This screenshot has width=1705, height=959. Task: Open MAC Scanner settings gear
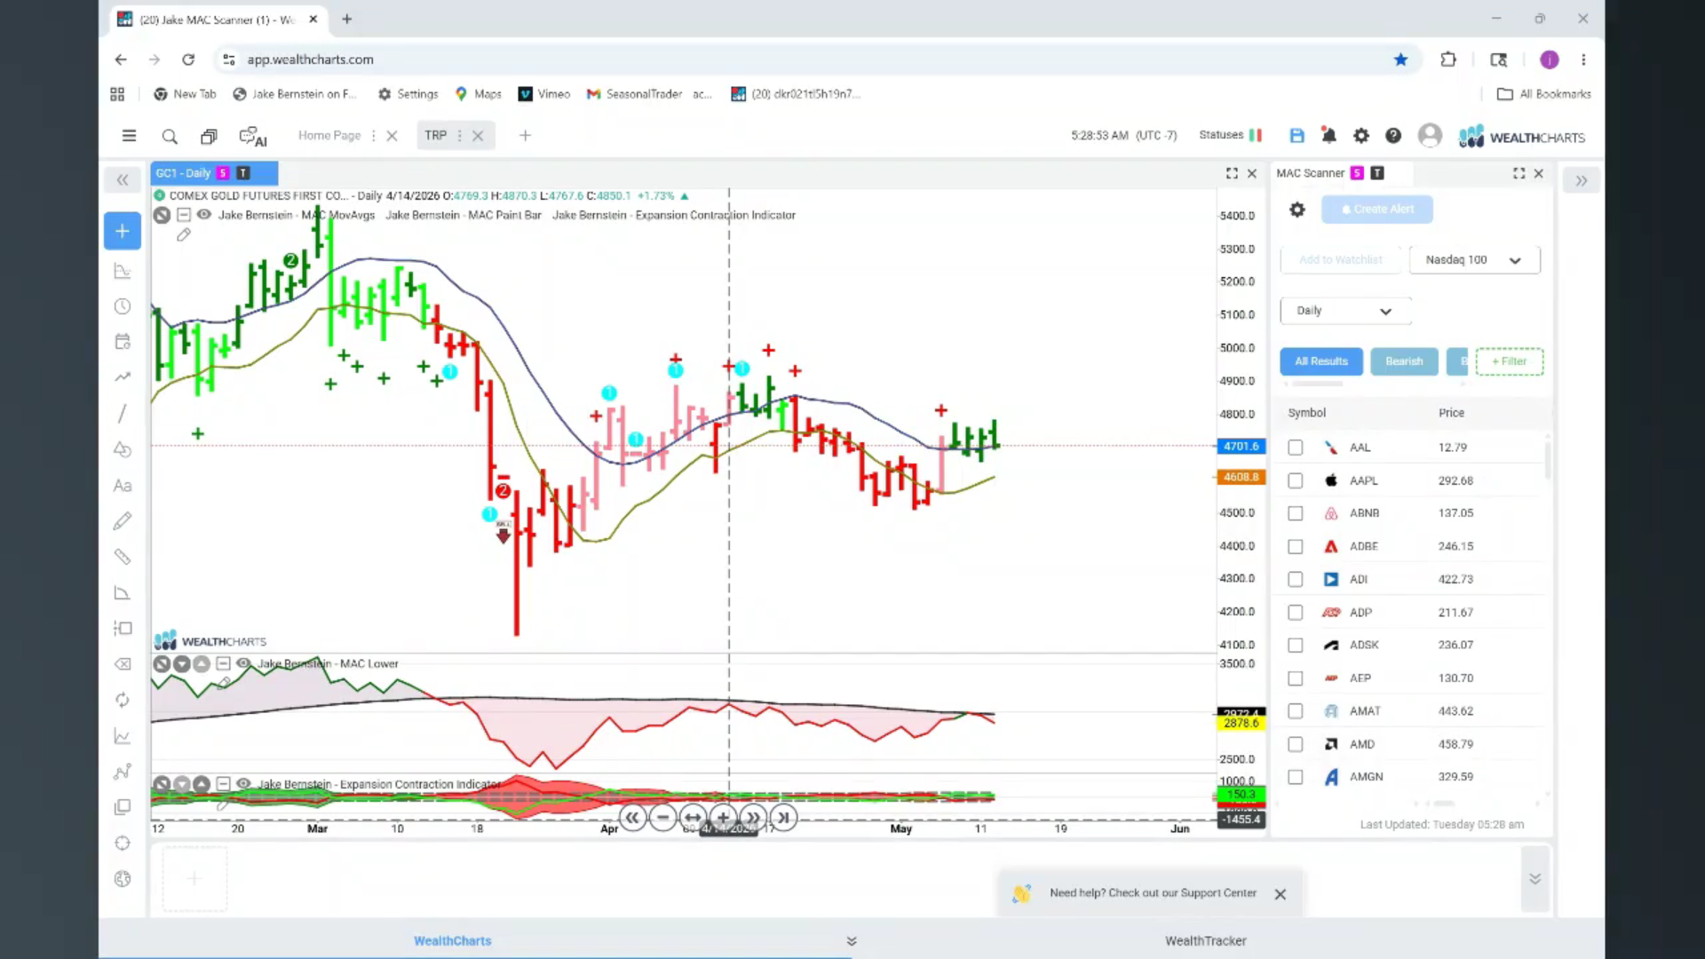pos(1297,210)
